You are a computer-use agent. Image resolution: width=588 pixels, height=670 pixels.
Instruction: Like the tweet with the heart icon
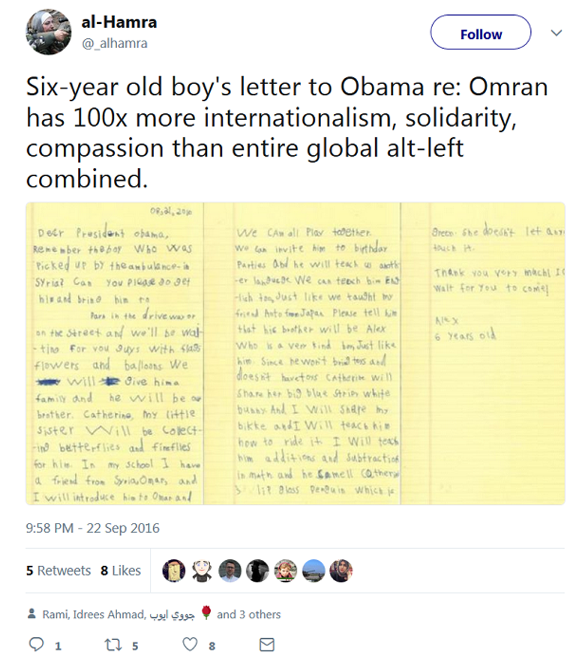[190, 645]
